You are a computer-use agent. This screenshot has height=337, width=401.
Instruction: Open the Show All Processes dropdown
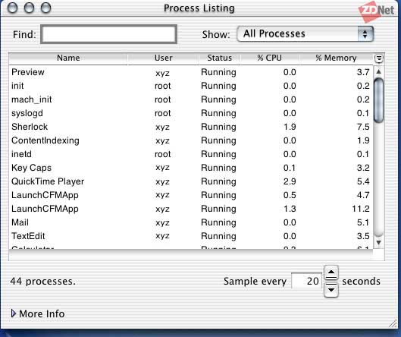click(x=305, y=34)
